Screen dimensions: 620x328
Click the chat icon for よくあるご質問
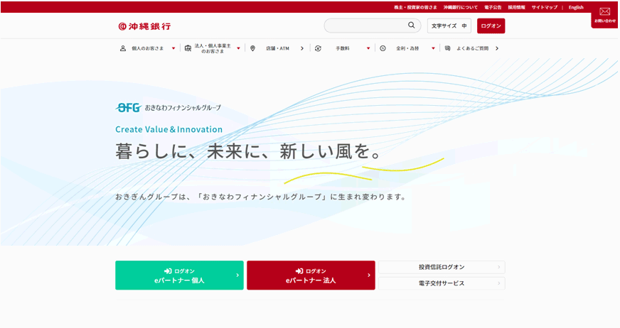pyautogui.click(x=448, y=48)
